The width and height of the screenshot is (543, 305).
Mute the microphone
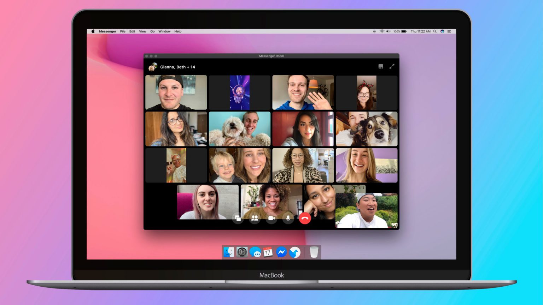click(288, 218)
